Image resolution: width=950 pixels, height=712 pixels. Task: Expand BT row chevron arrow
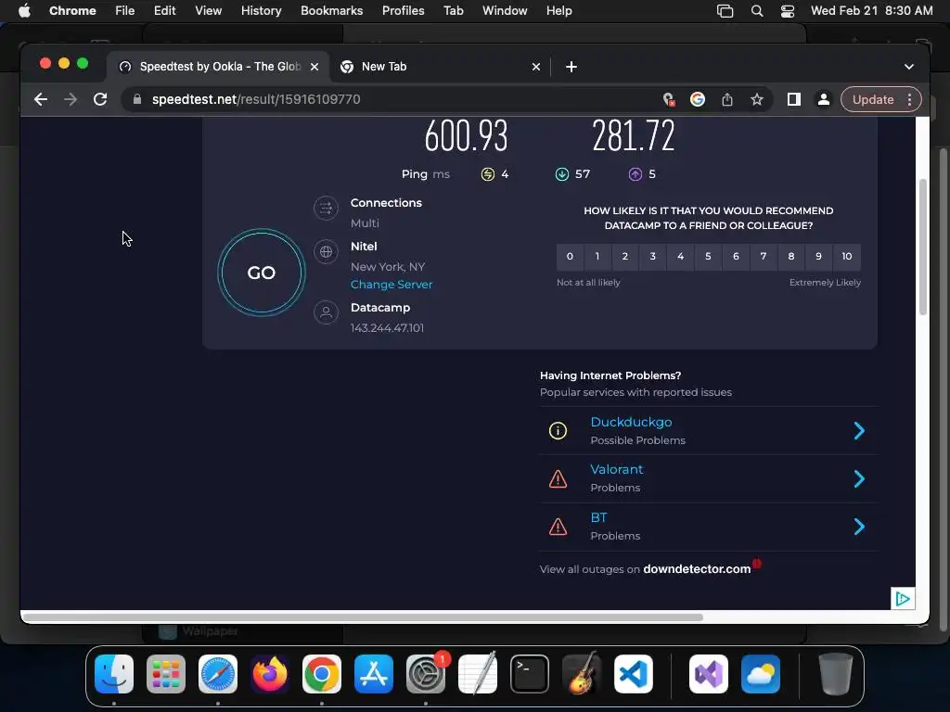coord(859,527)
